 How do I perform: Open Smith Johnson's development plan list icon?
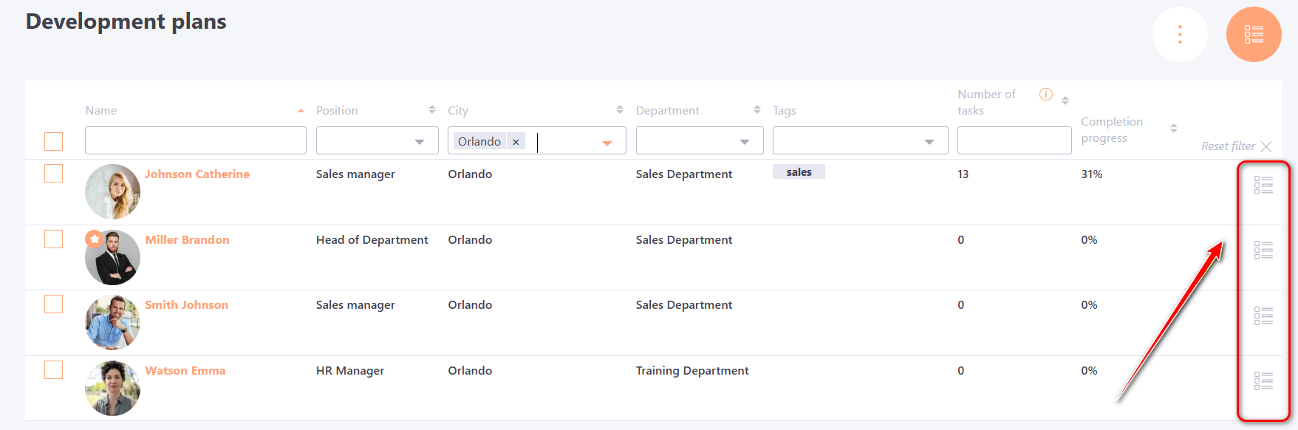[x=1263, y=315]
